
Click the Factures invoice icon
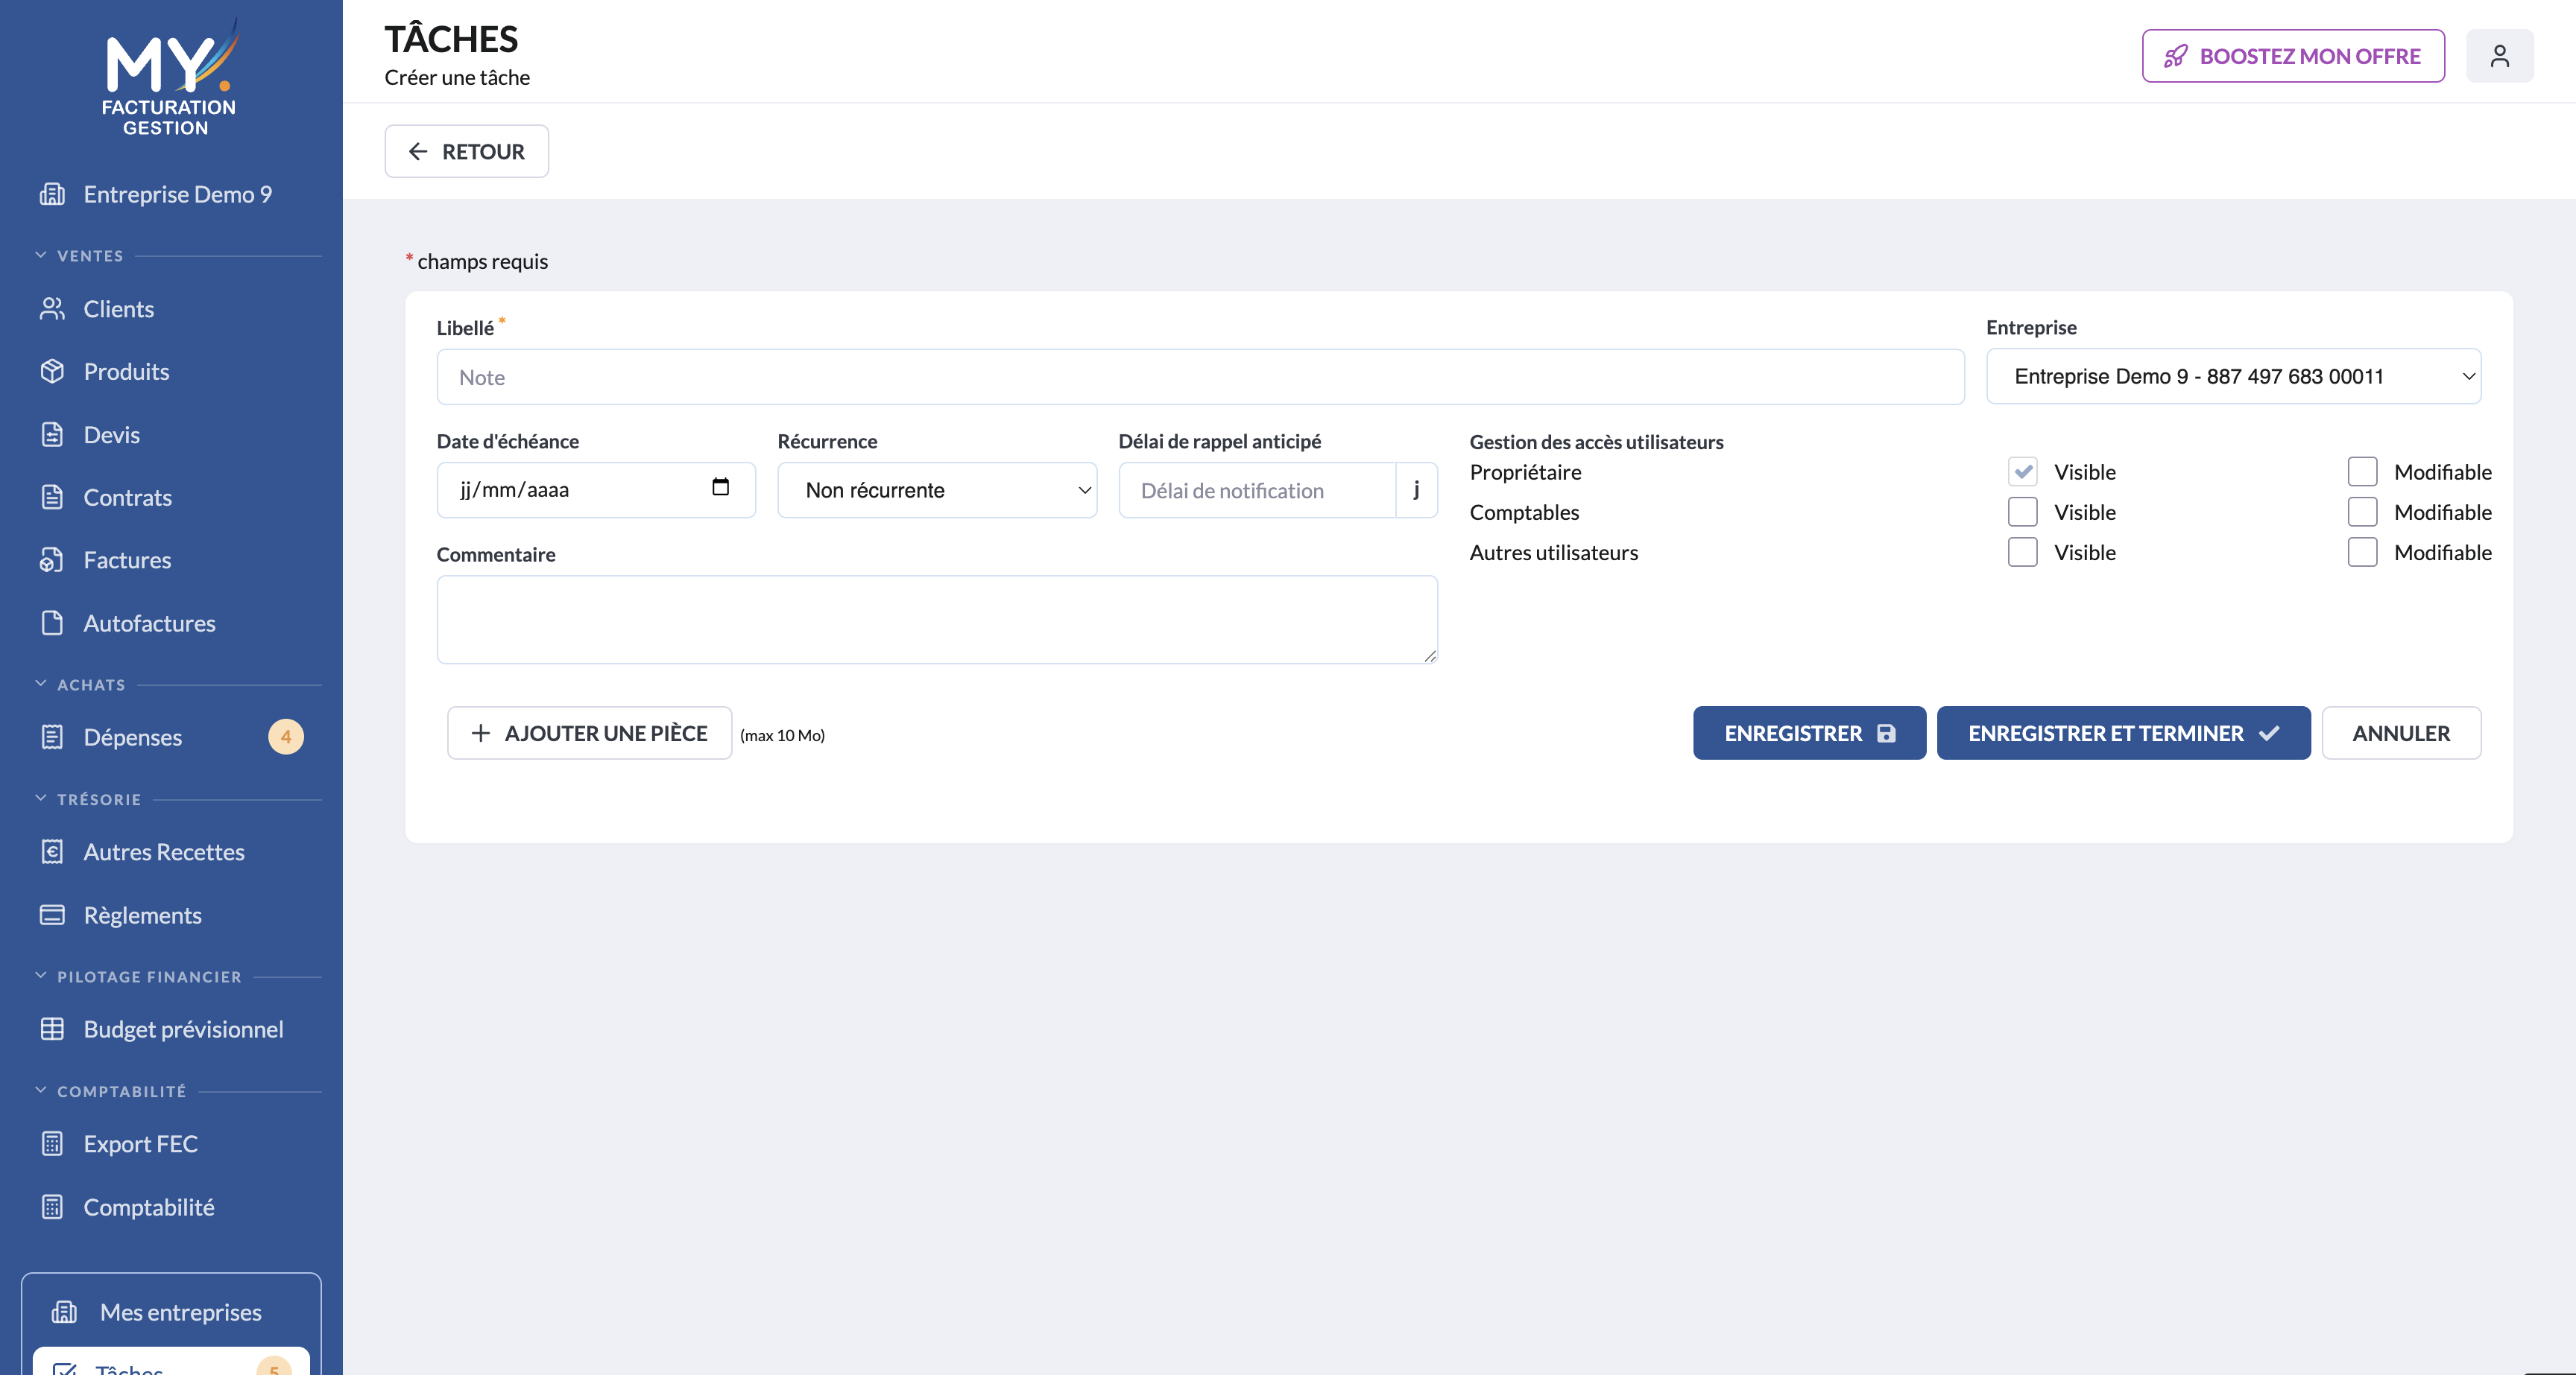[52, 559]
